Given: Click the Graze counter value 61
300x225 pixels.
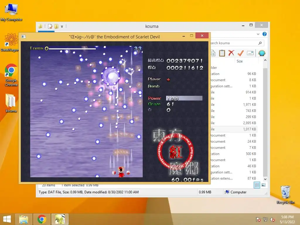Looking at the screenshot, I should click(x=170, y=104).
